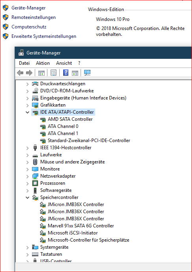Click the action pane toolbar icon
The width and height of the screenshot is (192, 272).
coord(75,73)
